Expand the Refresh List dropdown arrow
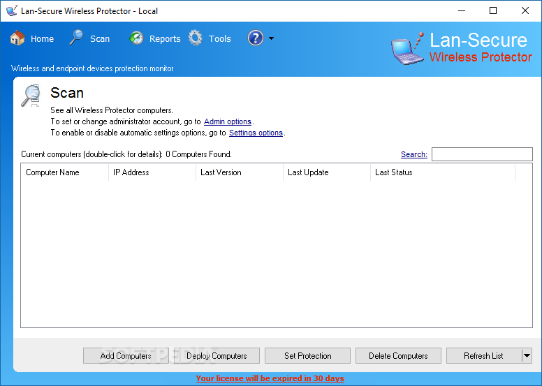The height and width of the screenshot is (386, 542). (527, 355)
